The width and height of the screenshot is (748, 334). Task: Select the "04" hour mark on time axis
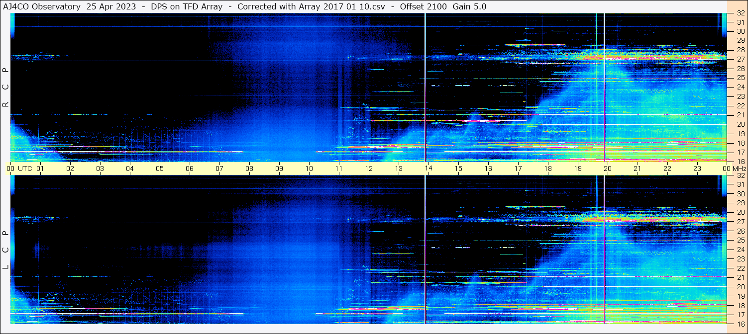pos(130,168)
